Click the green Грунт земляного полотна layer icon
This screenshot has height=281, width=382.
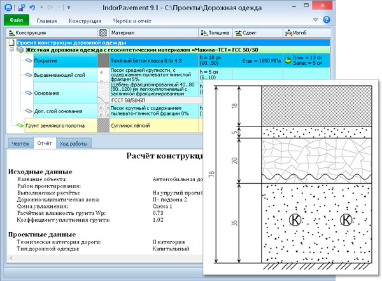pyautogui.click(x=18, y=126)
